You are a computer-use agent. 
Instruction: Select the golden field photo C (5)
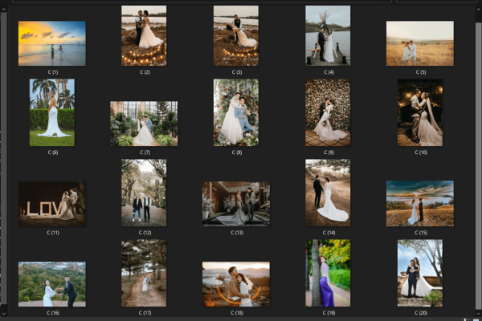pos(419,43)
